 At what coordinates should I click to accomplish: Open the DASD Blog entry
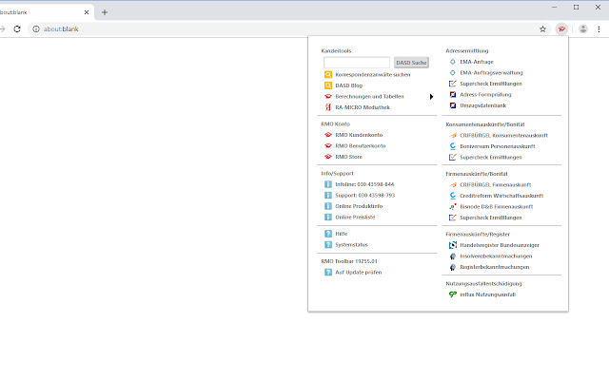(x=349, y=85)
